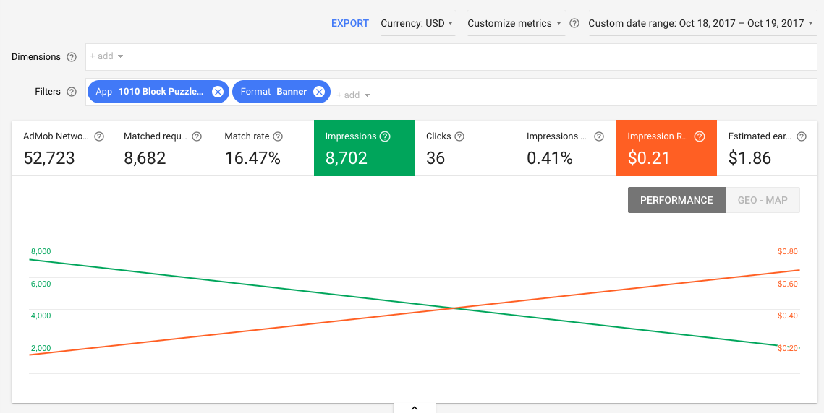
Task: Open the Currency: USD dropdown
Action: click(417, 23)
